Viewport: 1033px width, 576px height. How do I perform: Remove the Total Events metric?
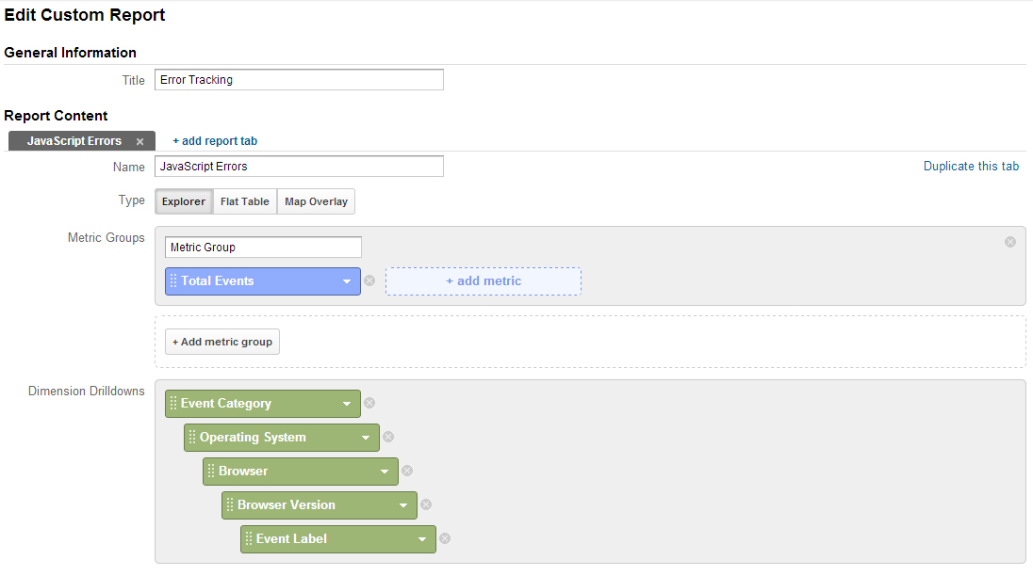(369, 280)
